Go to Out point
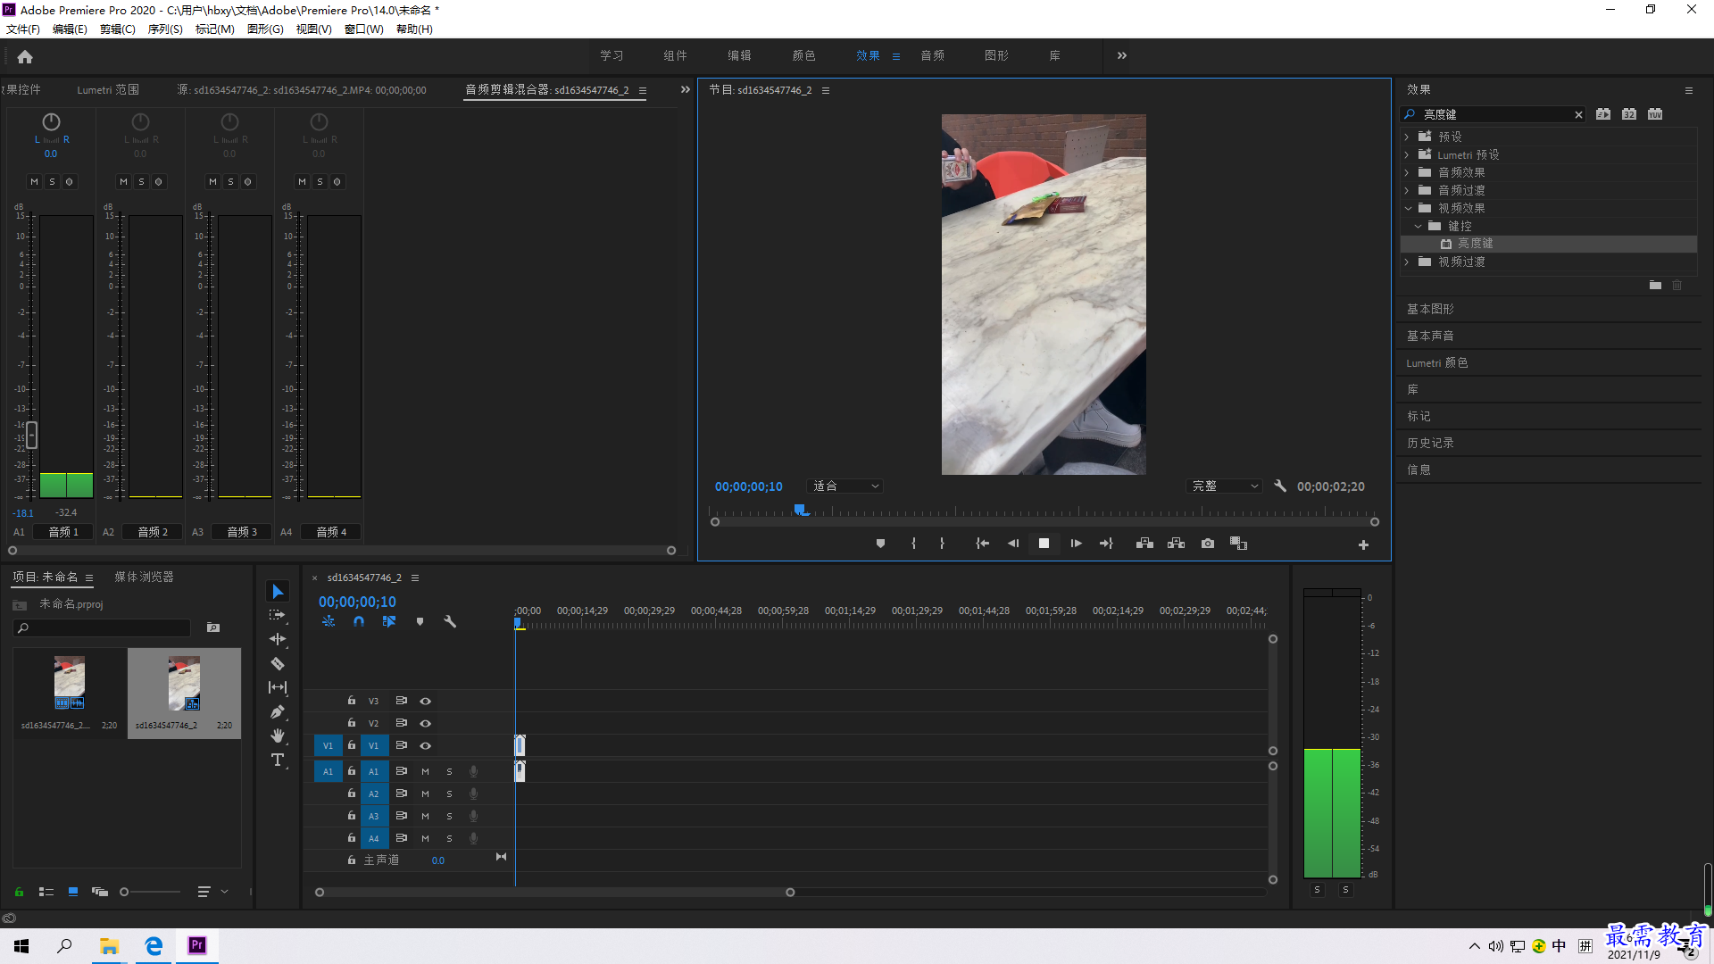Image resolution: width=1714 pixels, height=964 pixels. pyautogui.click(x=1106, y=544)
